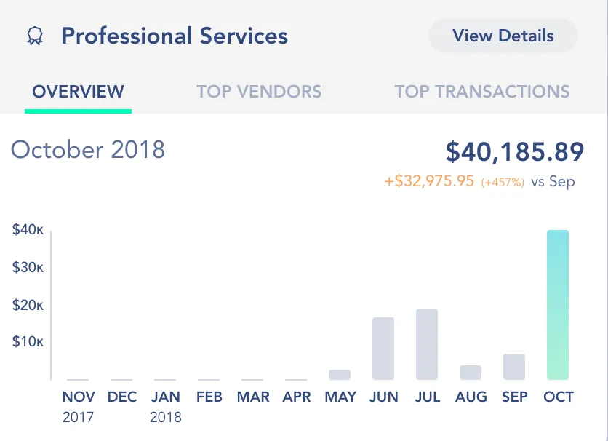Click the October 2018 period heading

[88, 150]
